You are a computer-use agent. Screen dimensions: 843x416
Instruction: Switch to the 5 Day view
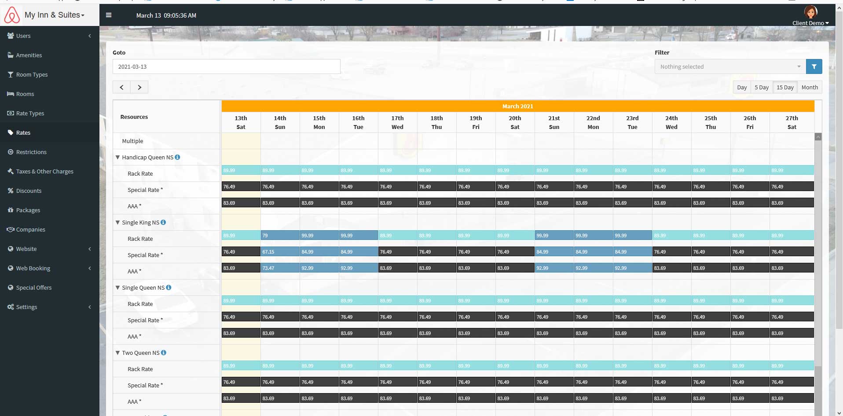(761, 87)
